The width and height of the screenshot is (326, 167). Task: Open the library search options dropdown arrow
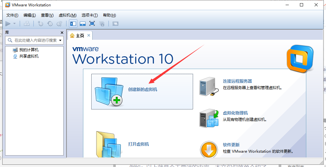coord(60,40)
